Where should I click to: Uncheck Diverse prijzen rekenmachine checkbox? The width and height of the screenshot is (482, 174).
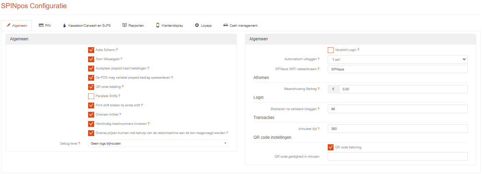tap(91, 133)
